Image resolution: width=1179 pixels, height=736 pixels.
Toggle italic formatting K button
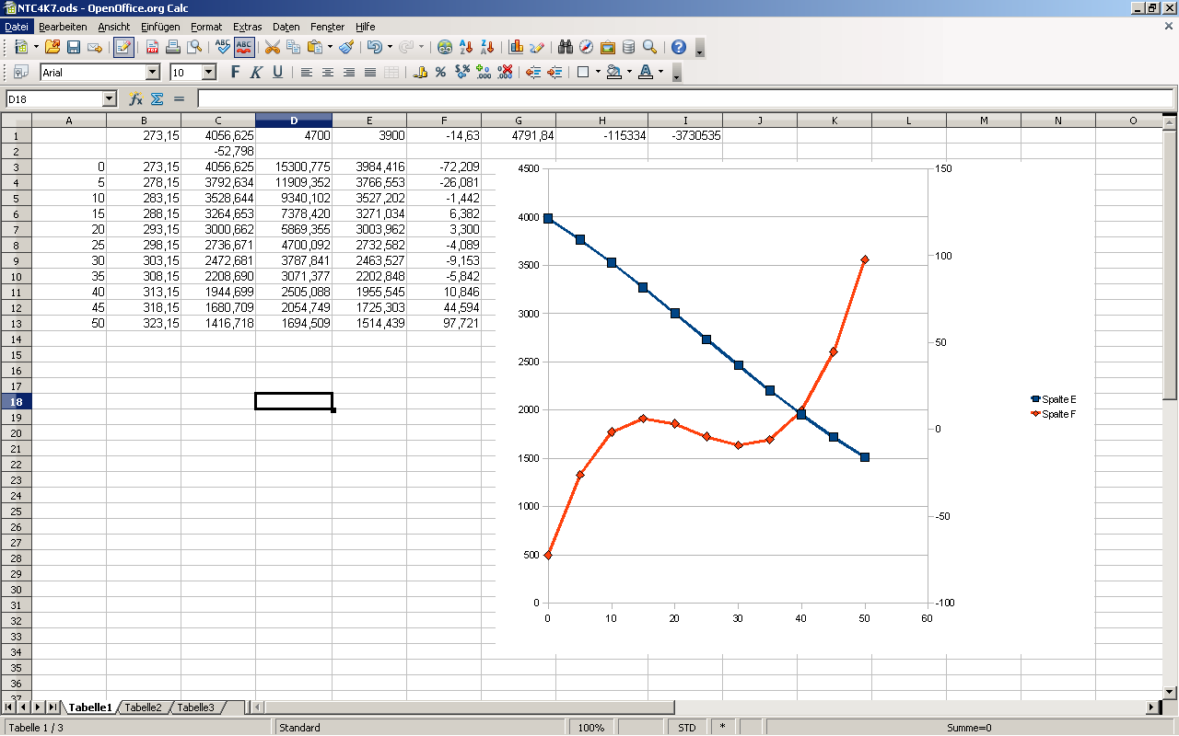coord(256,72)
